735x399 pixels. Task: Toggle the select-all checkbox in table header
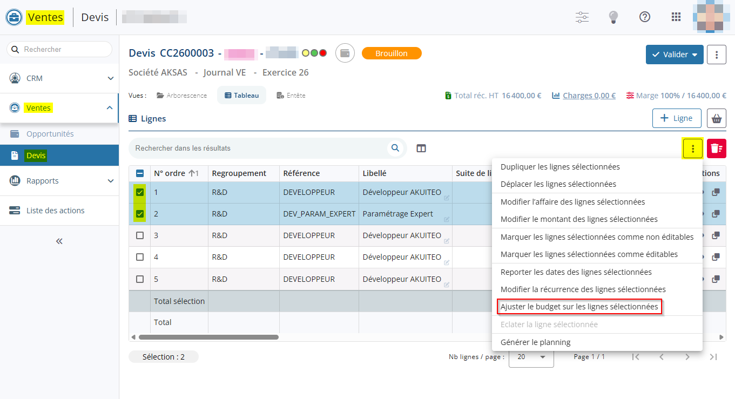pyautogui.click(x=140, y=173)
